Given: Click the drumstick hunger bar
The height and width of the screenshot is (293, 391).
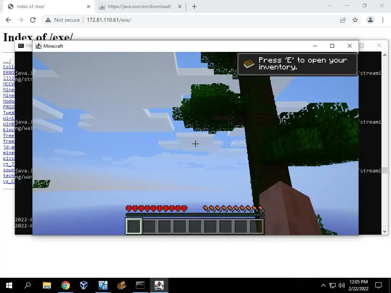Looking at the screenshot, I should click(x=233, y=209).
